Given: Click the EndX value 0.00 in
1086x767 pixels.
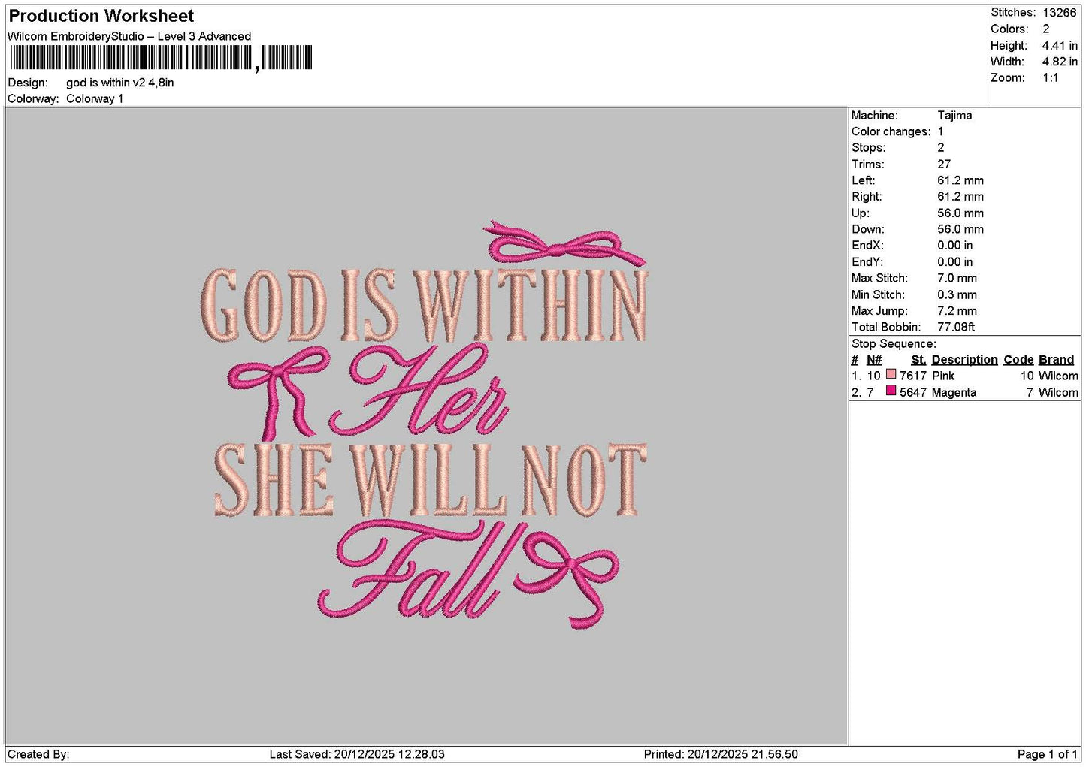Looking at the screenshot, I should (954, 246).
